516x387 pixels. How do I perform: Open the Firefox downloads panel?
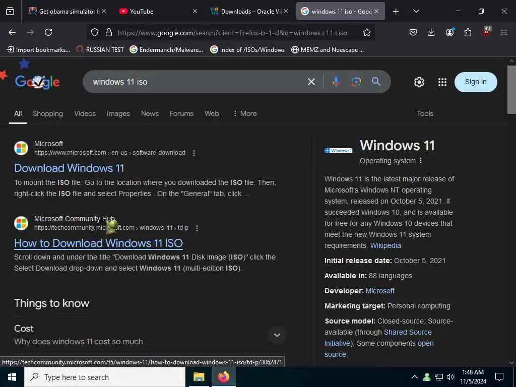(x=431, y=32)
